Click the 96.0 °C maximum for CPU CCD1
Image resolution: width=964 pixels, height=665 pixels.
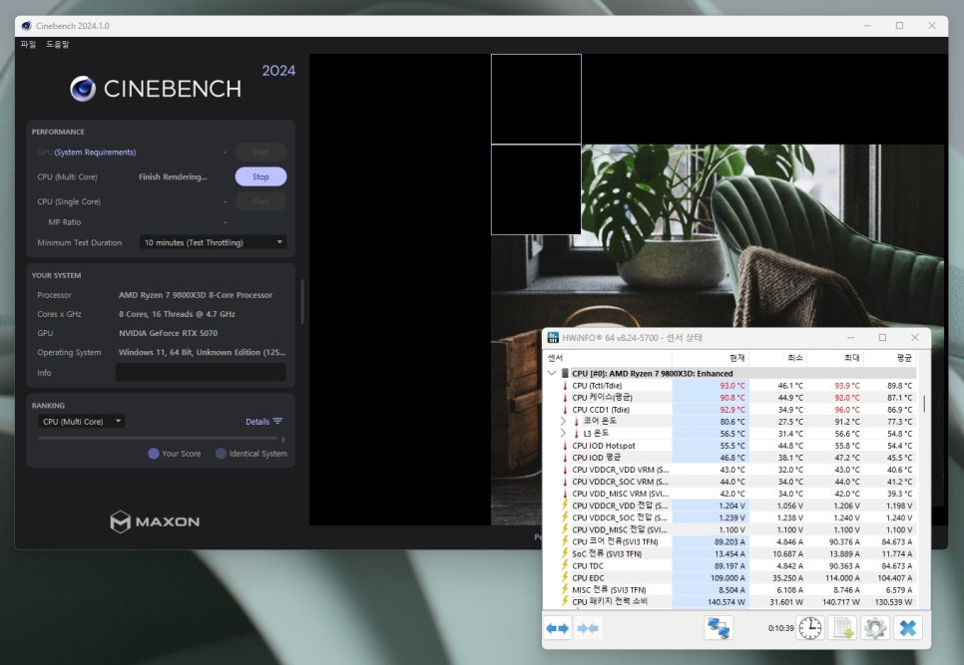point(846,410)
